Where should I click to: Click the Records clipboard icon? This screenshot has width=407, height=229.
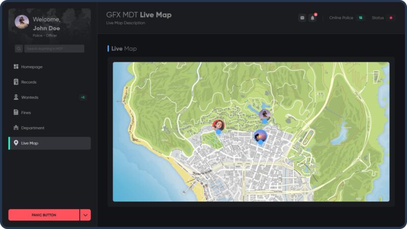pyautogui.click(x=16, y=82)
